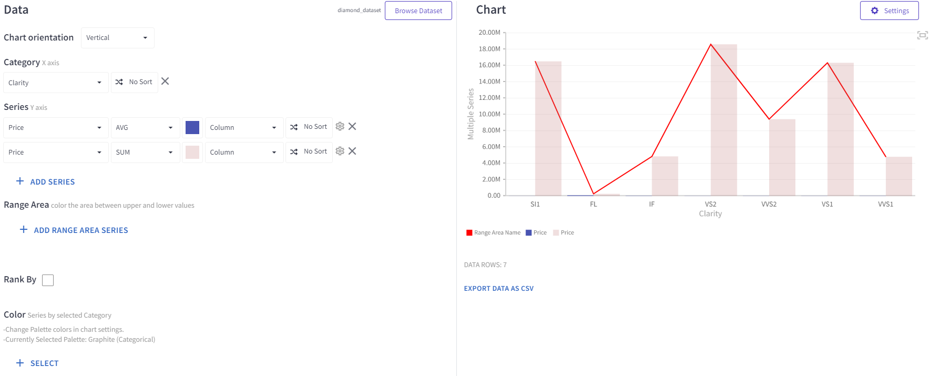Click the plus icon beside ADD RANGE AREA SERIES
Viewport: 930px width, 376px height.
[x=24, y=230]
